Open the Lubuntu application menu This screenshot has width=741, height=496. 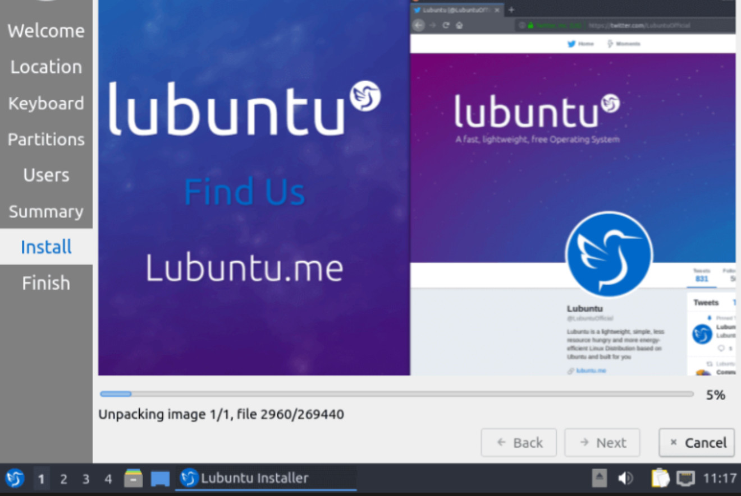pyautogui.click(x=15, y=478)
